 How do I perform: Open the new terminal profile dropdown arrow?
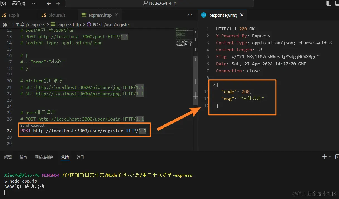tap(330, 157)
